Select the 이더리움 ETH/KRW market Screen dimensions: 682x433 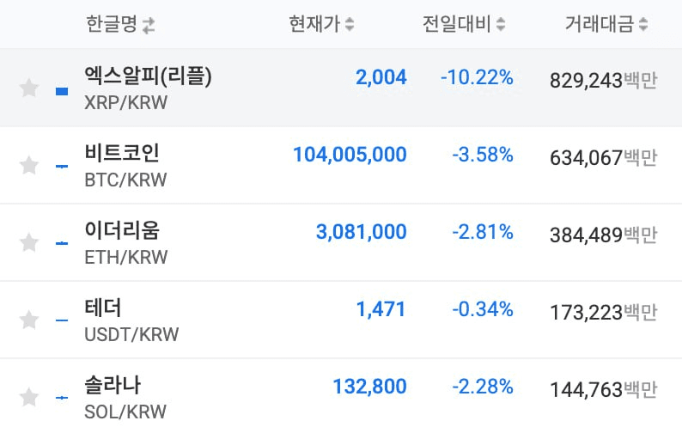click(122, 231)
